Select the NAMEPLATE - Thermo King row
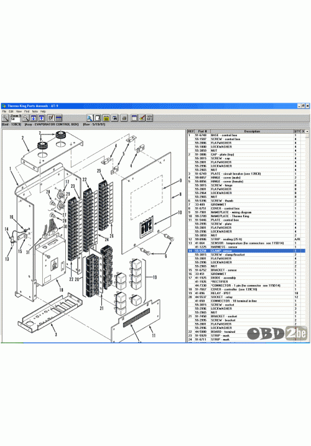 tap(246, 216)
